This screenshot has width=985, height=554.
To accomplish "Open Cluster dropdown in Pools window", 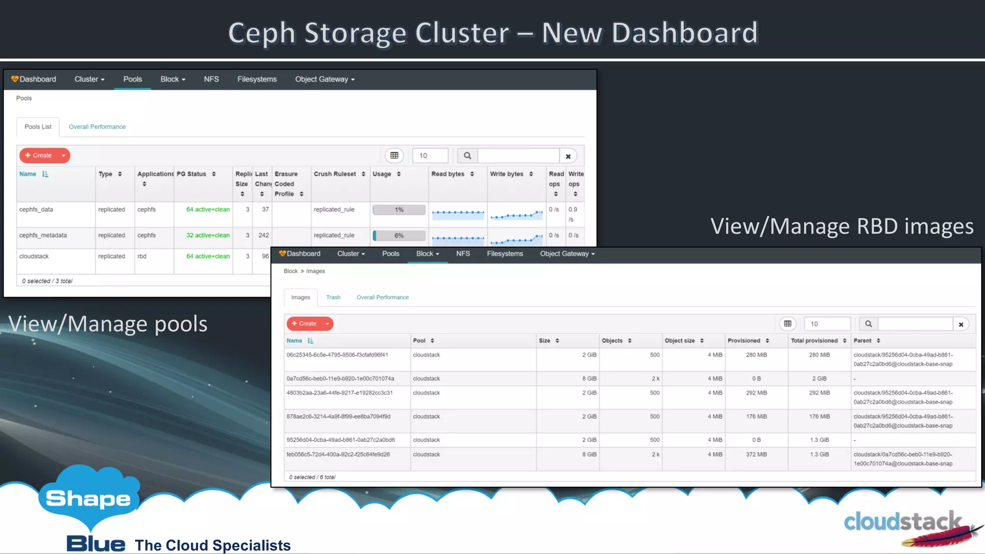I will pos(89,79).
